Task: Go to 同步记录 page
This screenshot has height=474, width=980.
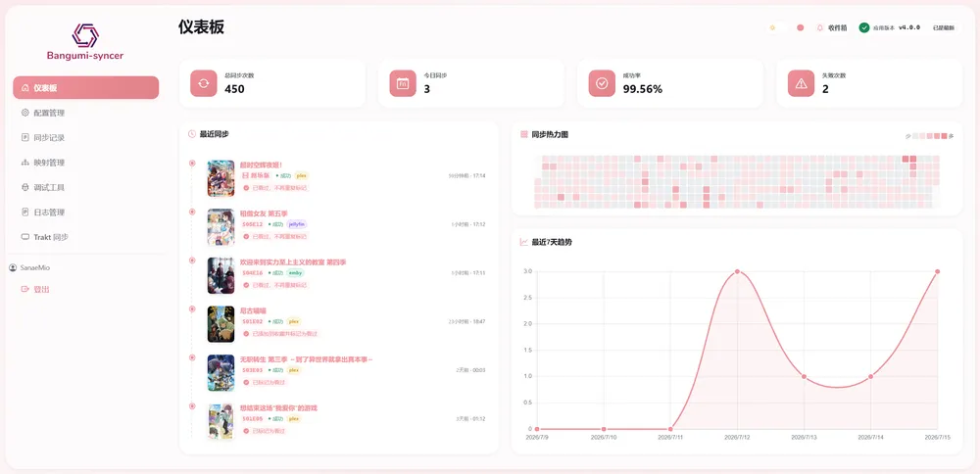Action: tap(85, 137)
